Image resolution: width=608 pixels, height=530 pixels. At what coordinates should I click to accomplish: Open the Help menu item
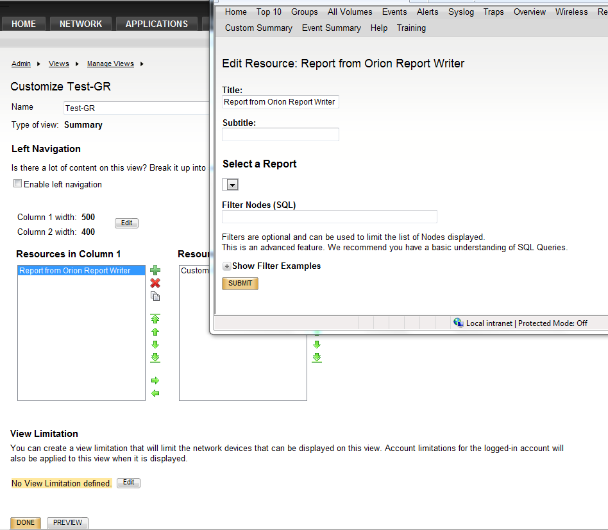point(379,28)
